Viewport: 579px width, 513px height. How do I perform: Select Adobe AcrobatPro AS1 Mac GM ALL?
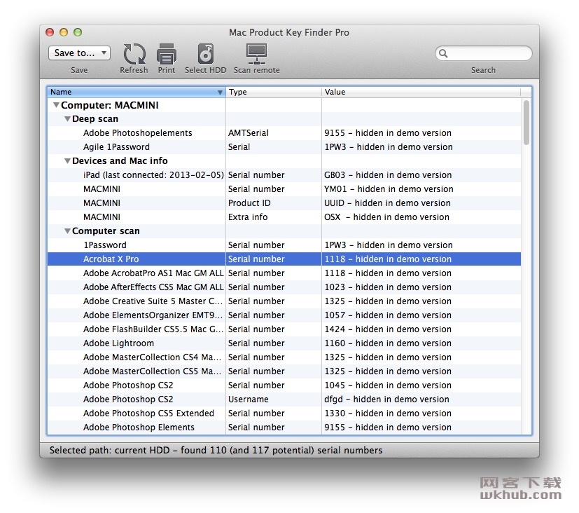point(284,273)
